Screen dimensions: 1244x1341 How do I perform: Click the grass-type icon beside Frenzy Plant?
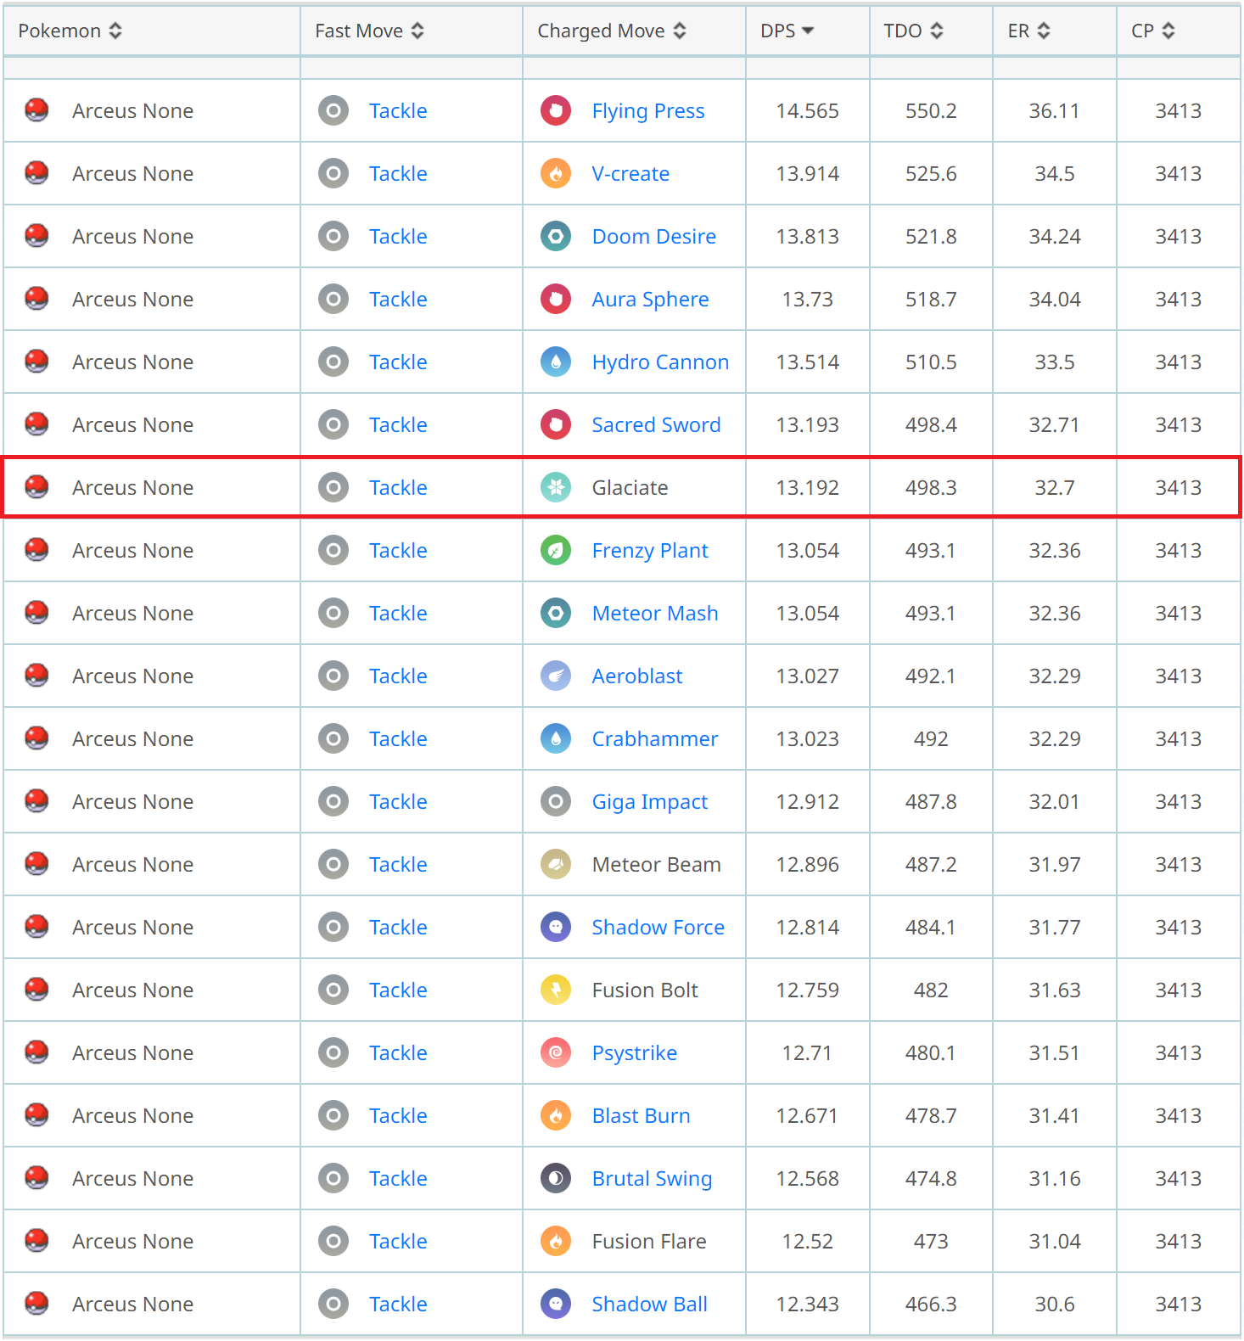coord(556,550)
